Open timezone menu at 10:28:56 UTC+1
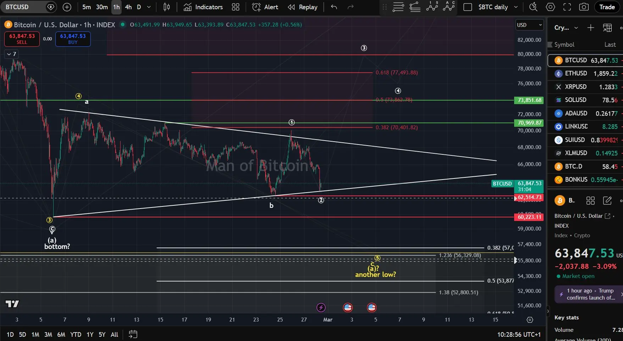 pyautogui.click(x=519, y=335)
